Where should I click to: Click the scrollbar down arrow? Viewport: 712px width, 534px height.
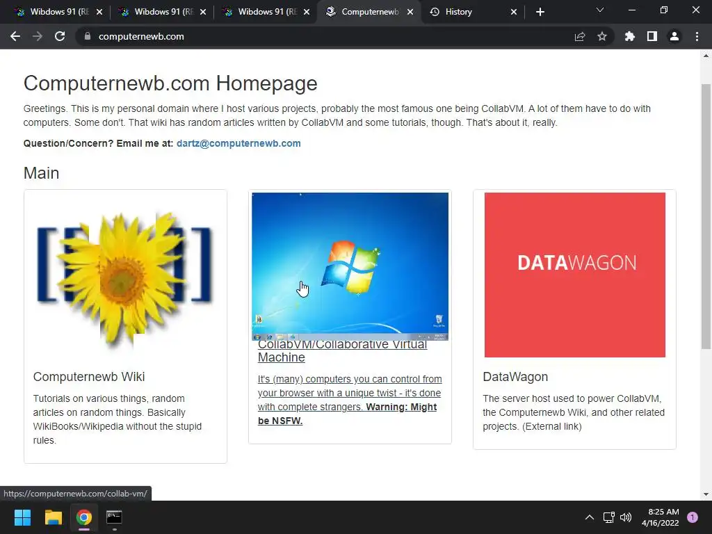click(x=706, y=494)
